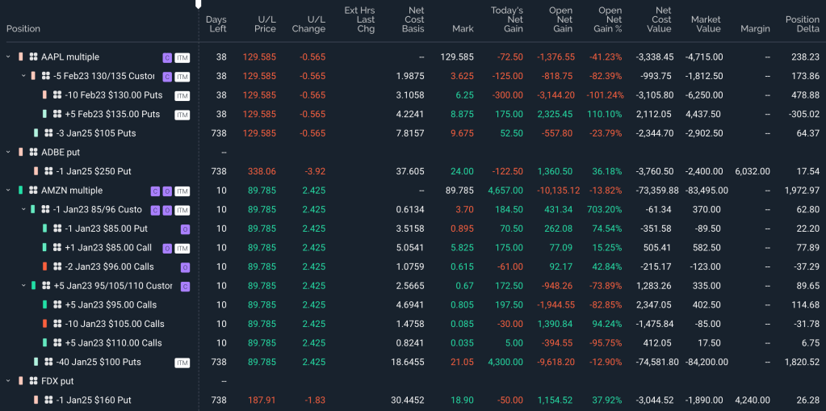Sort by the Days Left column header
The width and height of the screenshot is (826, 411).
tap(216, 23)
